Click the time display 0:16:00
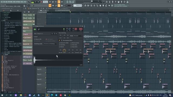The image size is (173, 97). click(x=70, y=2)
